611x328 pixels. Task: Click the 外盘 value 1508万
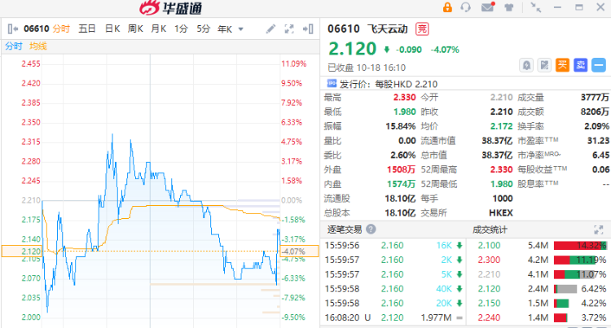point(401,169)
